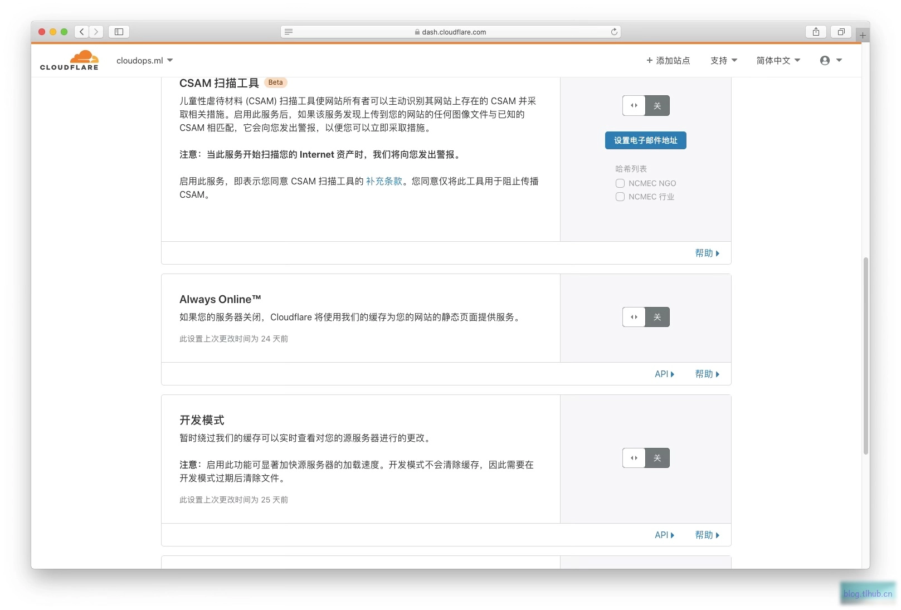This screenshot has width=901, height=610.
Task: Toggle the 开发模式 switch
Action: [x=646, y=458]
